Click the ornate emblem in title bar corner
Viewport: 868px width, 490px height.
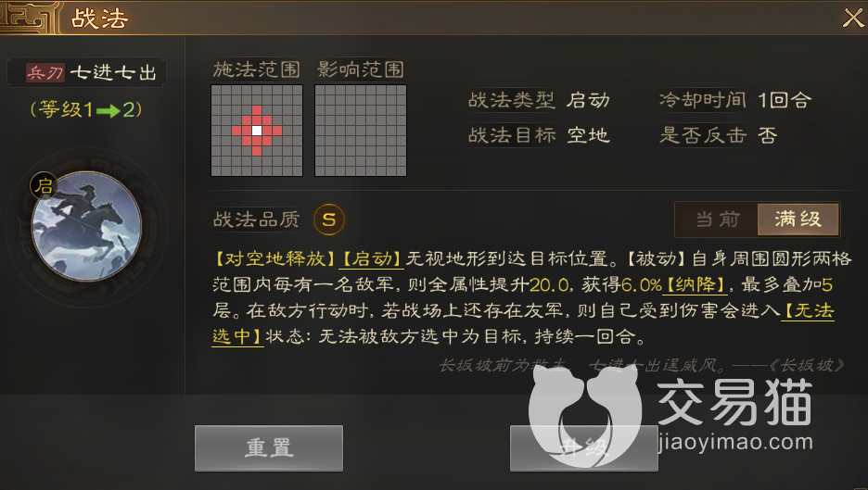pos(29,18)
